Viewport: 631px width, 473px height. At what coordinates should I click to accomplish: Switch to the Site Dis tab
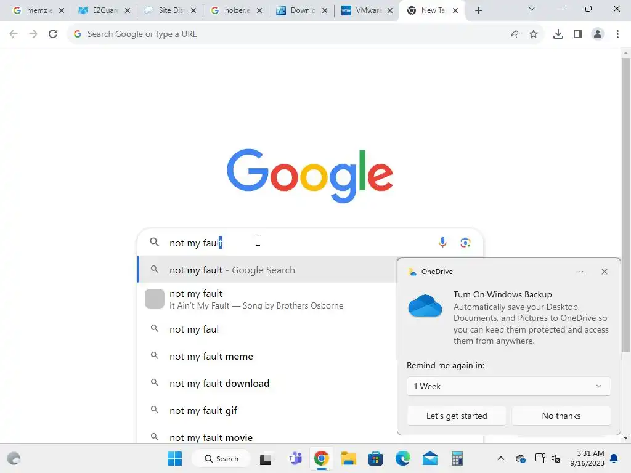(165, 11)
